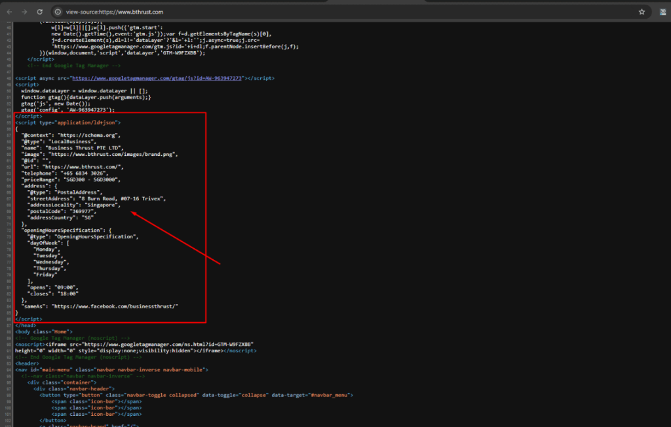Open the site information icon in address bar
This screenshot has height=427, width=671.
(58, 12)
